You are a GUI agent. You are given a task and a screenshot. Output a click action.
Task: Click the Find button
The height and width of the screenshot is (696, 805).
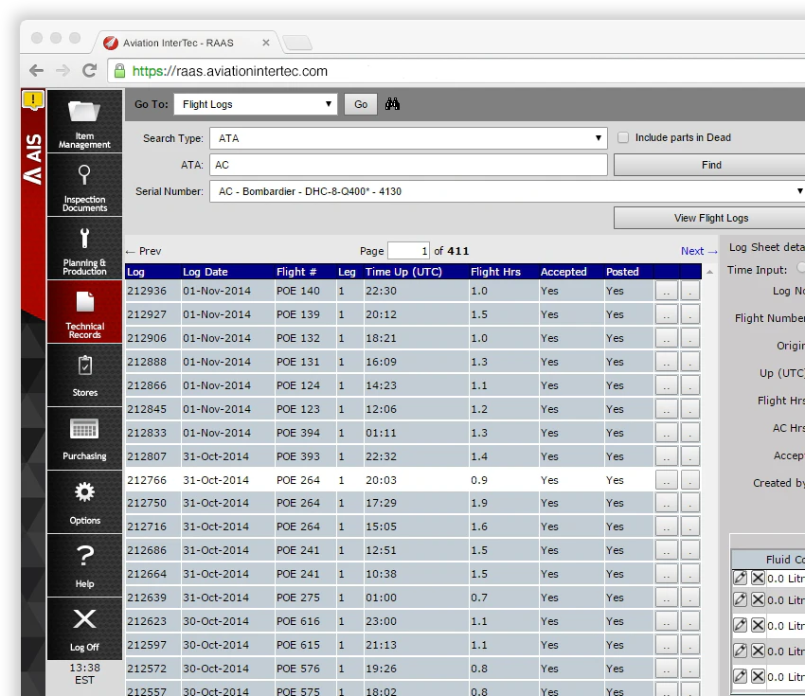710,165
